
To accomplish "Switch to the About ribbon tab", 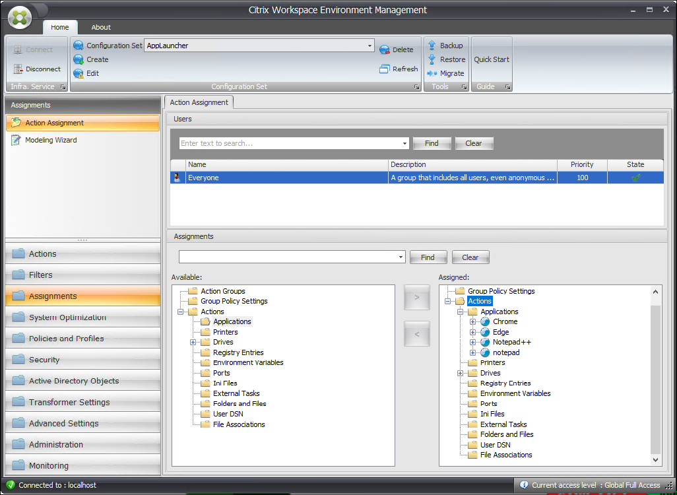I will [101, 27].
